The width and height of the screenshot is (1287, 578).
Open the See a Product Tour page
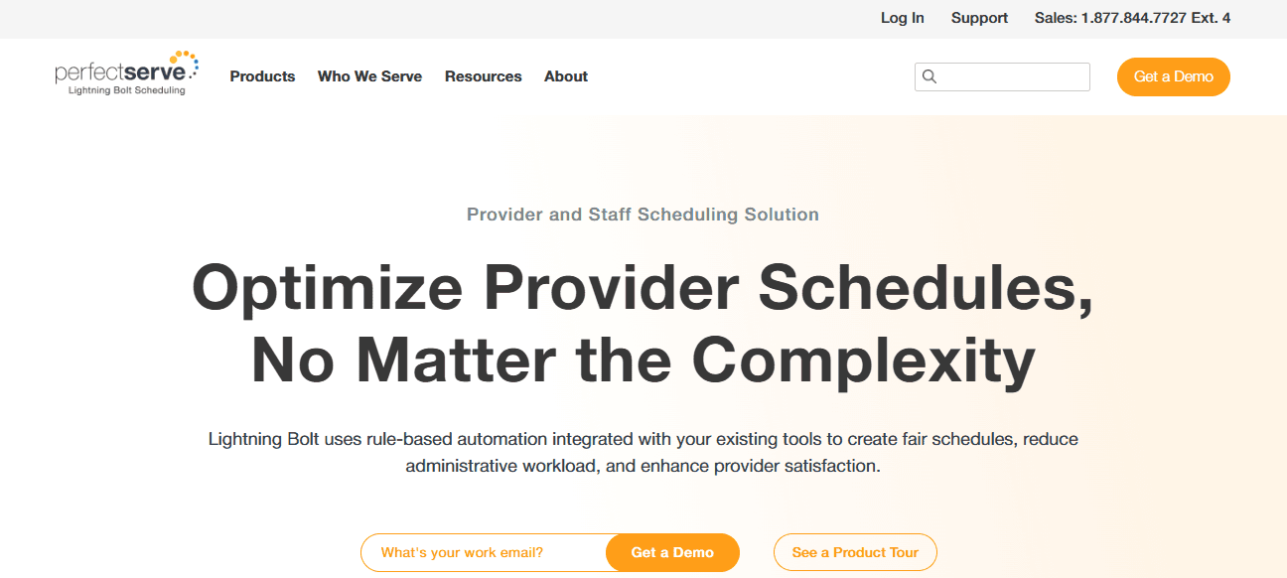click(854, 552)
